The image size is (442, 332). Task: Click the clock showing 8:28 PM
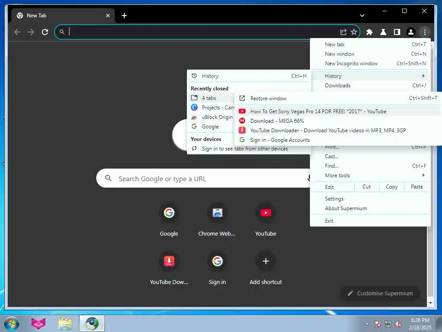click(x=420, y=320)
